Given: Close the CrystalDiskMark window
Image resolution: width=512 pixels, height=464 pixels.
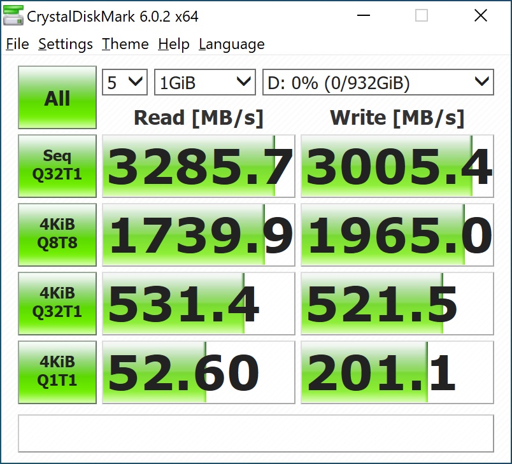Looking at the screenshot, I should pyautogui.click(x=481, y=16).
